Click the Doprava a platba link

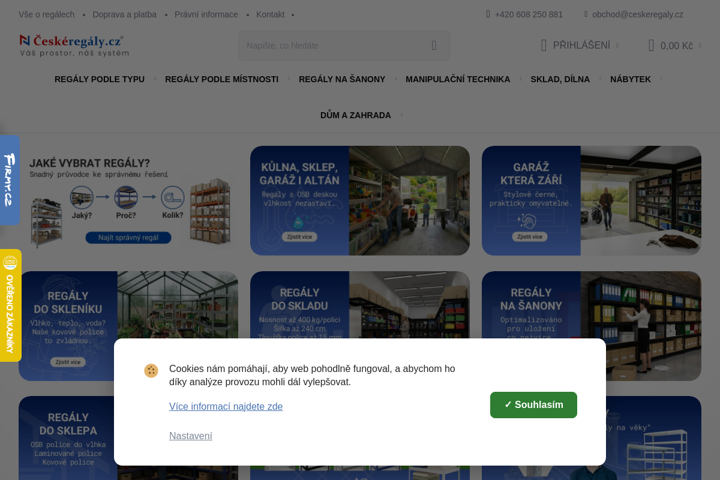click(x=124, y=14)
